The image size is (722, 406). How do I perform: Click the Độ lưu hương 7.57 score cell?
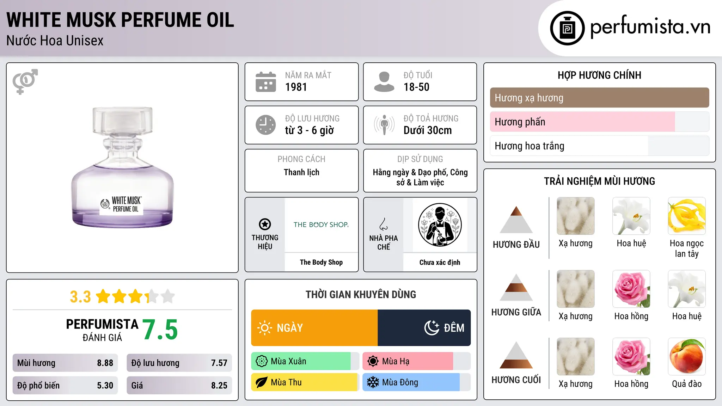click(x=179, y=363)
